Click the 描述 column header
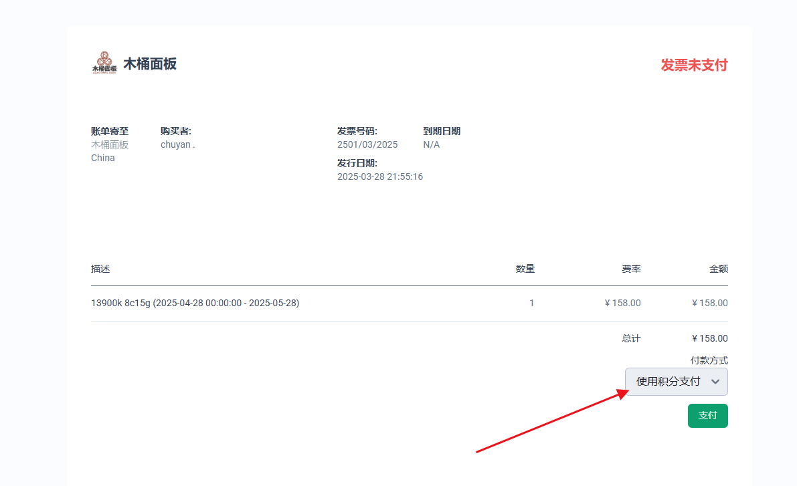The width and height of the screenshot is (797, 486). 100,269
